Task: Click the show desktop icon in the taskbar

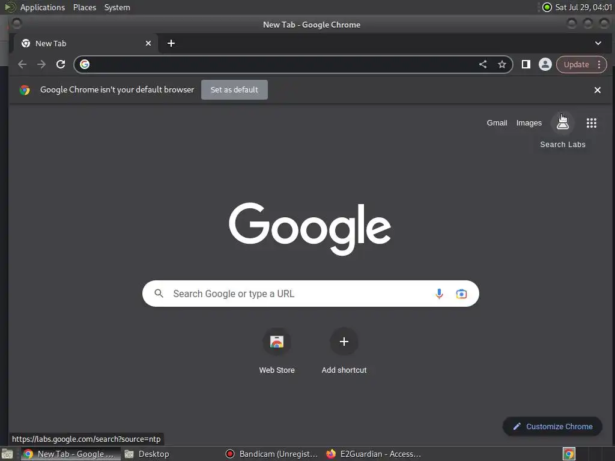Action: [7, 454]
